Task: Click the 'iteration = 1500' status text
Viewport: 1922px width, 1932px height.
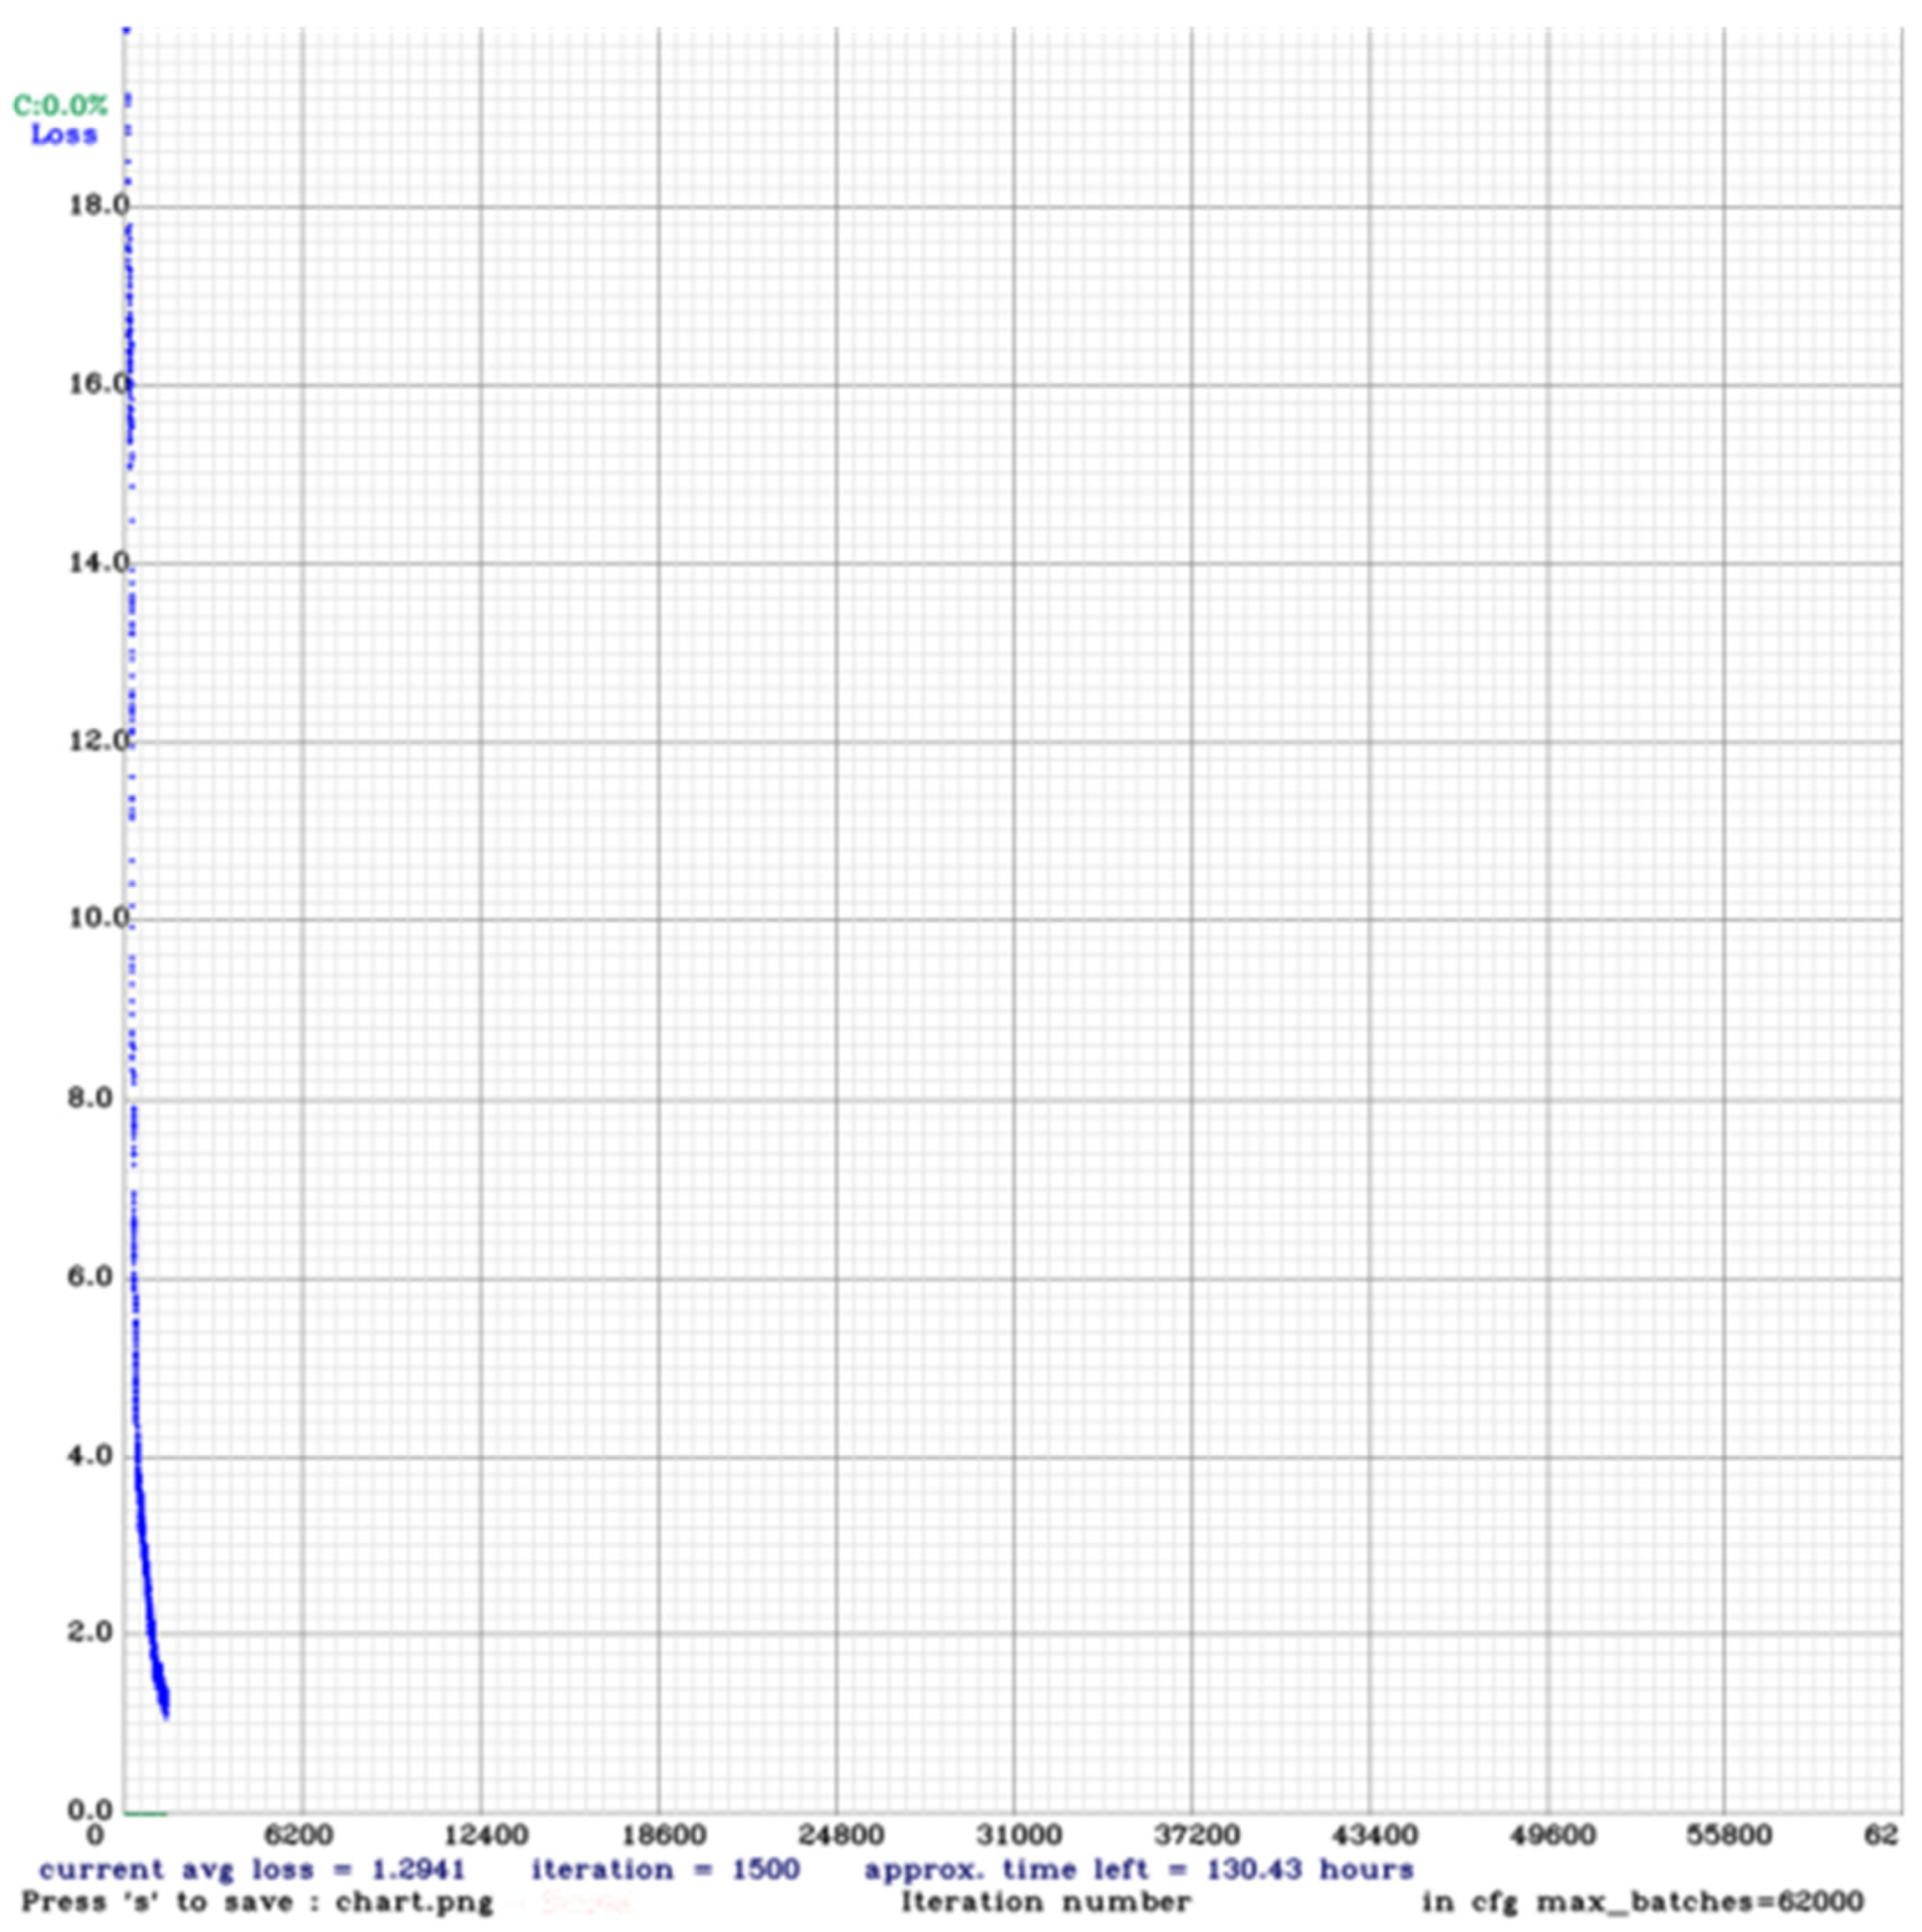Action: tap(665, 1869)
